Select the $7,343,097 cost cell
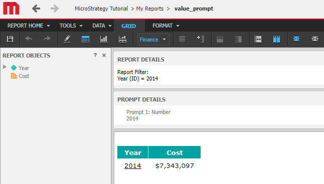 point(175,165)
